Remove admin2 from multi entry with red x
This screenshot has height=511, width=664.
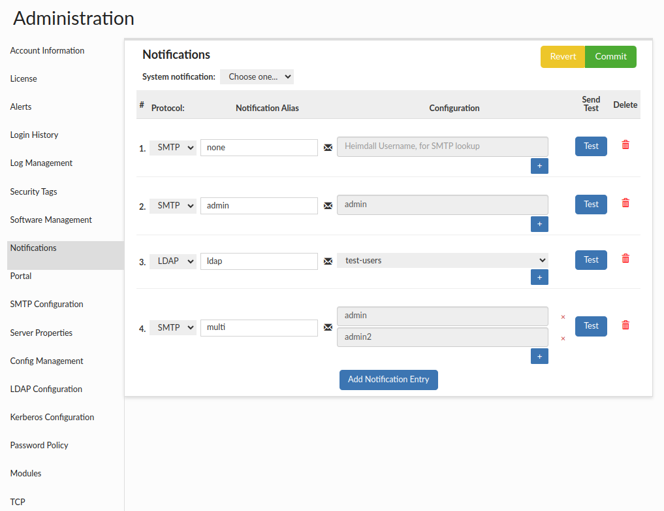click(x=563, y=338)
